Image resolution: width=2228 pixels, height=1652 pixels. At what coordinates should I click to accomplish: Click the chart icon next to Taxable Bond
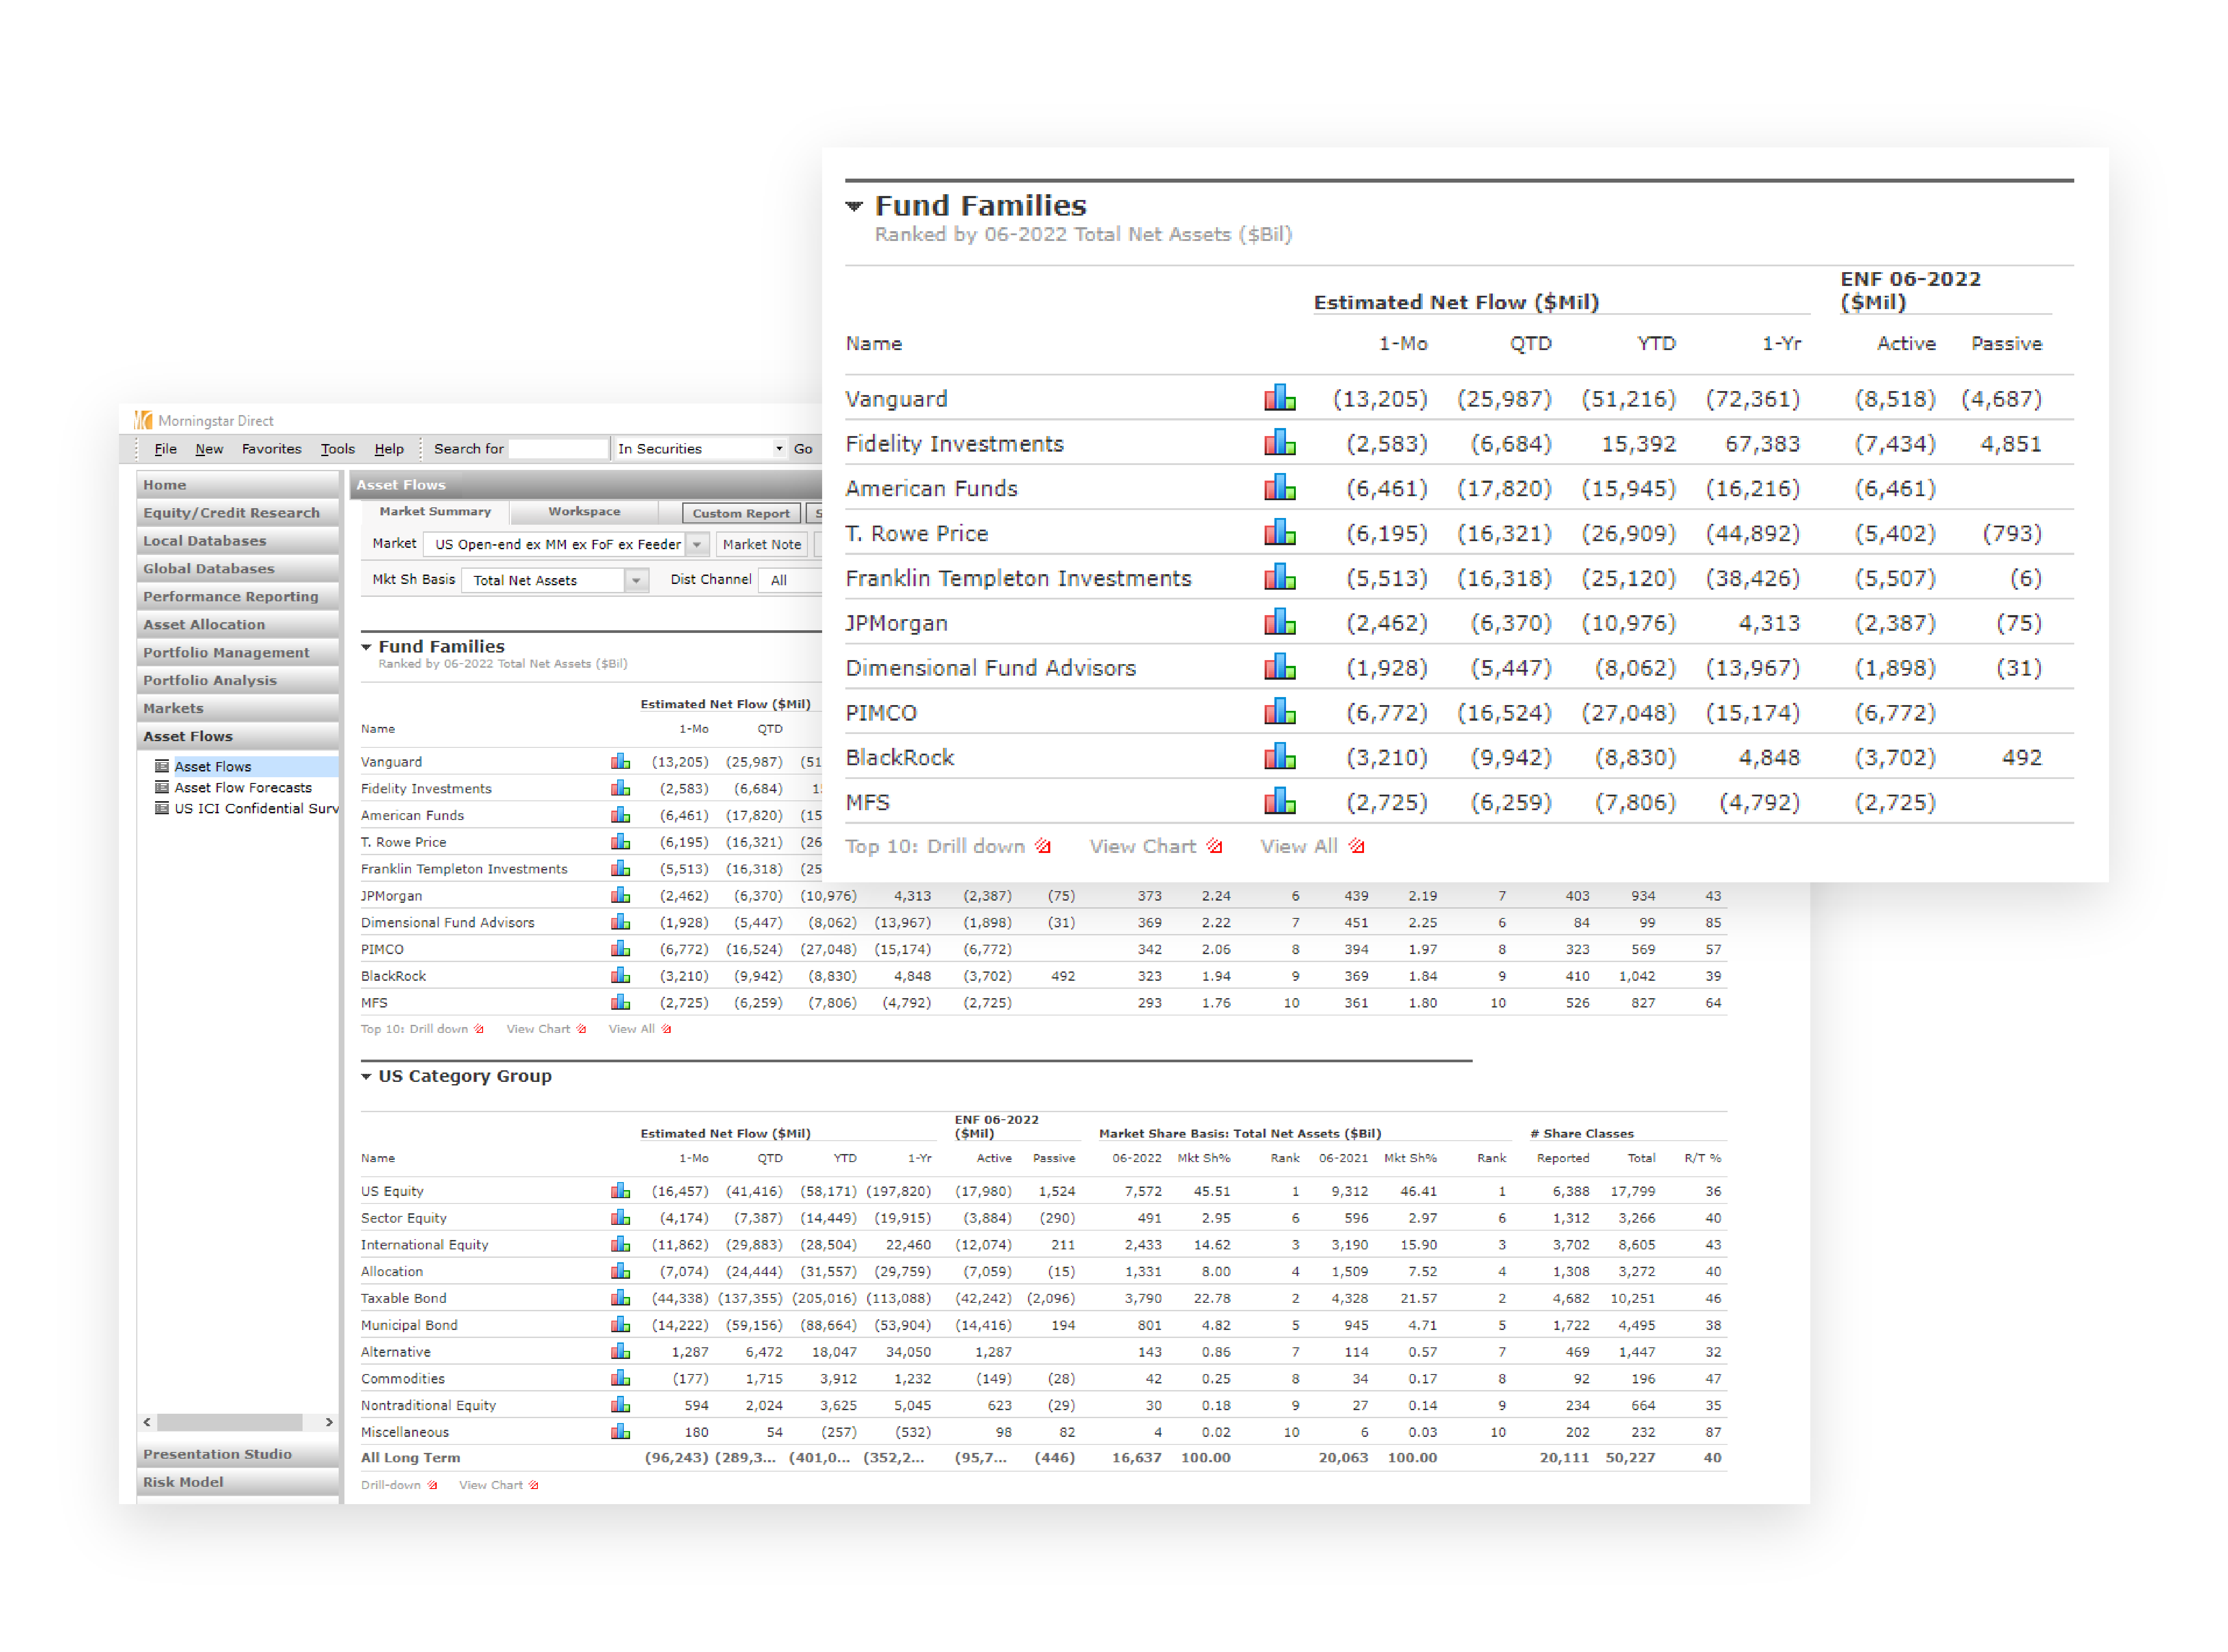coord(620,1298)
